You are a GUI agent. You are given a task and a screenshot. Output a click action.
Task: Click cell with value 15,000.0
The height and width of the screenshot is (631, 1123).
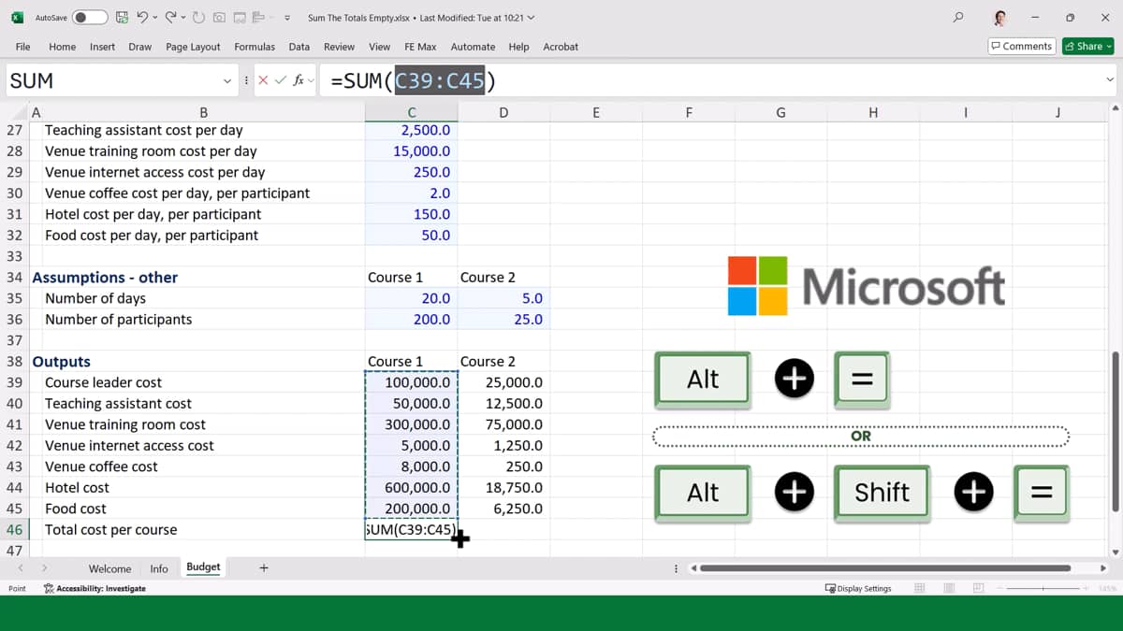412,151
